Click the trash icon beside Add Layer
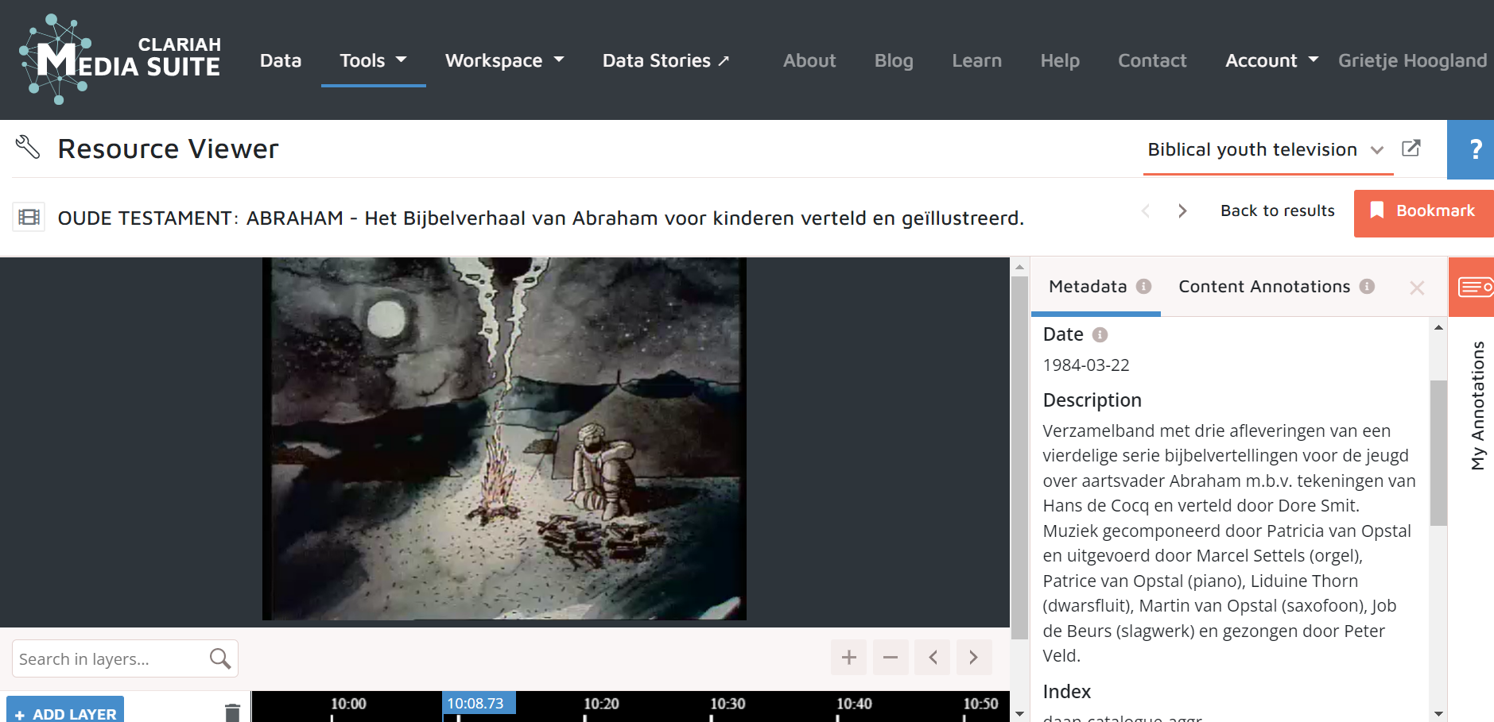Viewport: 1494px width, 722px height. 232,712
